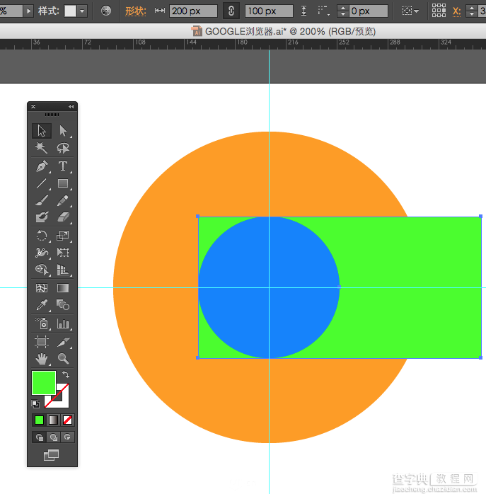Image resolution: width=486 pixels, height=494 pixels.
Task: Click the green rectangle's top-right anchor handle
Action: 480,216
